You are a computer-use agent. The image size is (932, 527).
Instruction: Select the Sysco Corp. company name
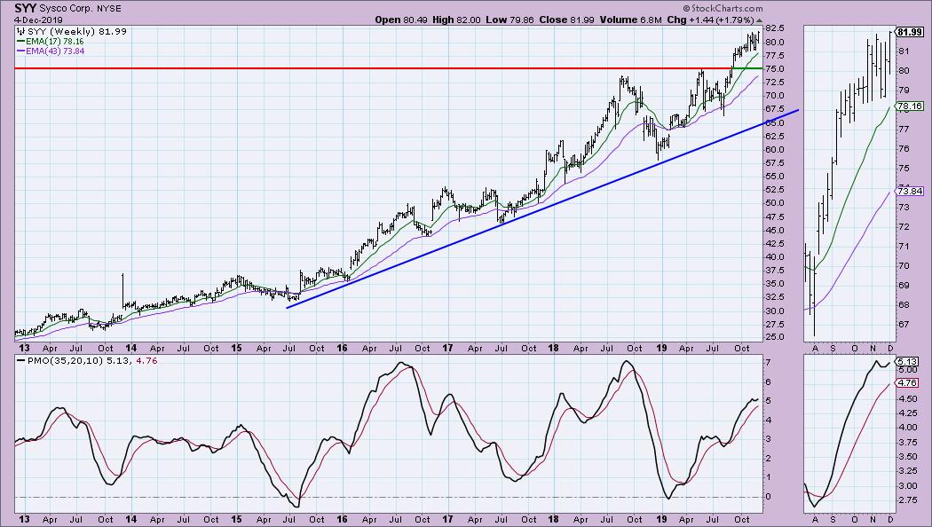pyautogui.click(x=67, y=9)
